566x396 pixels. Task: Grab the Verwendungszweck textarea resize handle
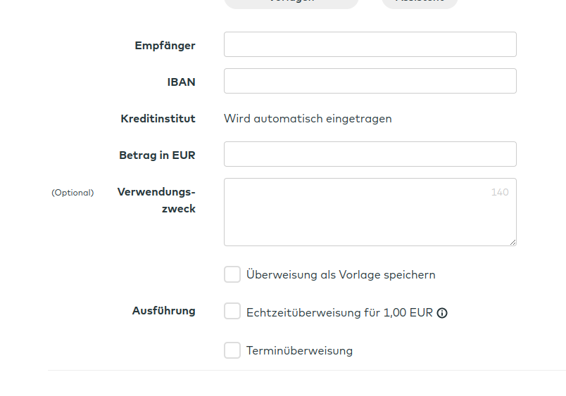click(512, 241)
